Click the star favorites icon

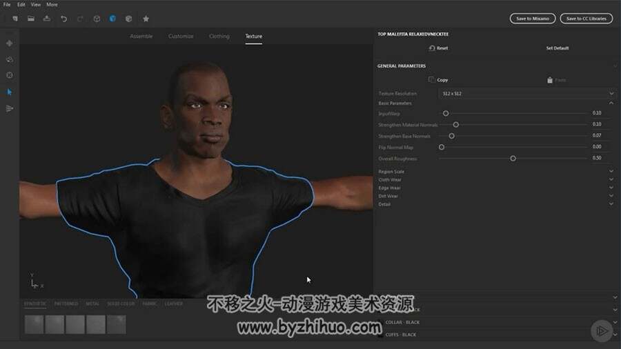click(x=146, y=19)
